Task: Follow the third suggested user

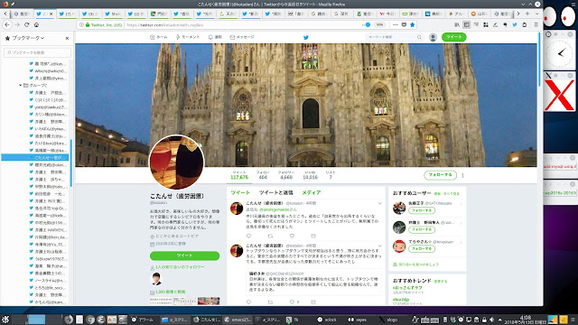Action: point(422,249)
